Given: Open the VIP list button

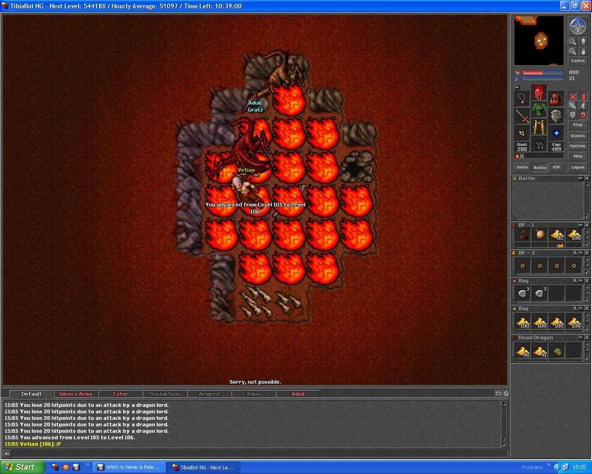Looking at the screenshot, I should 556,167.
